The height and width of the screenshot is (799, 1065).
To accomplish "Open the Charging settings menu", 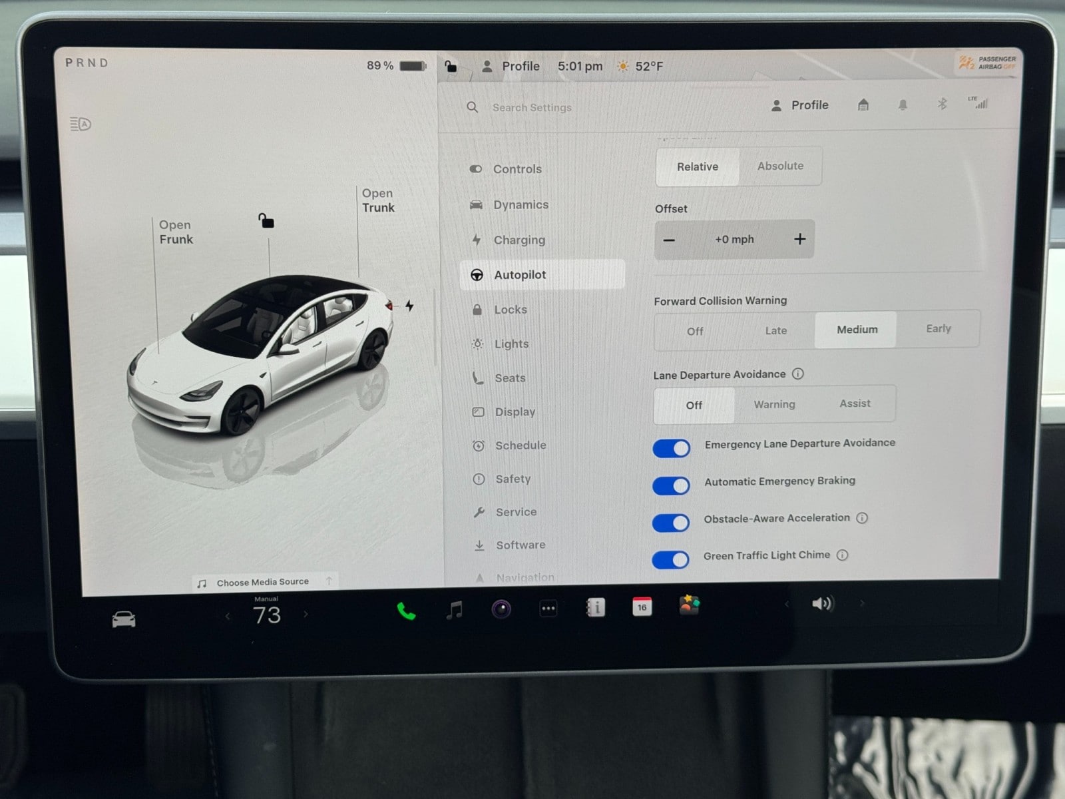I will tap(519, 240).
